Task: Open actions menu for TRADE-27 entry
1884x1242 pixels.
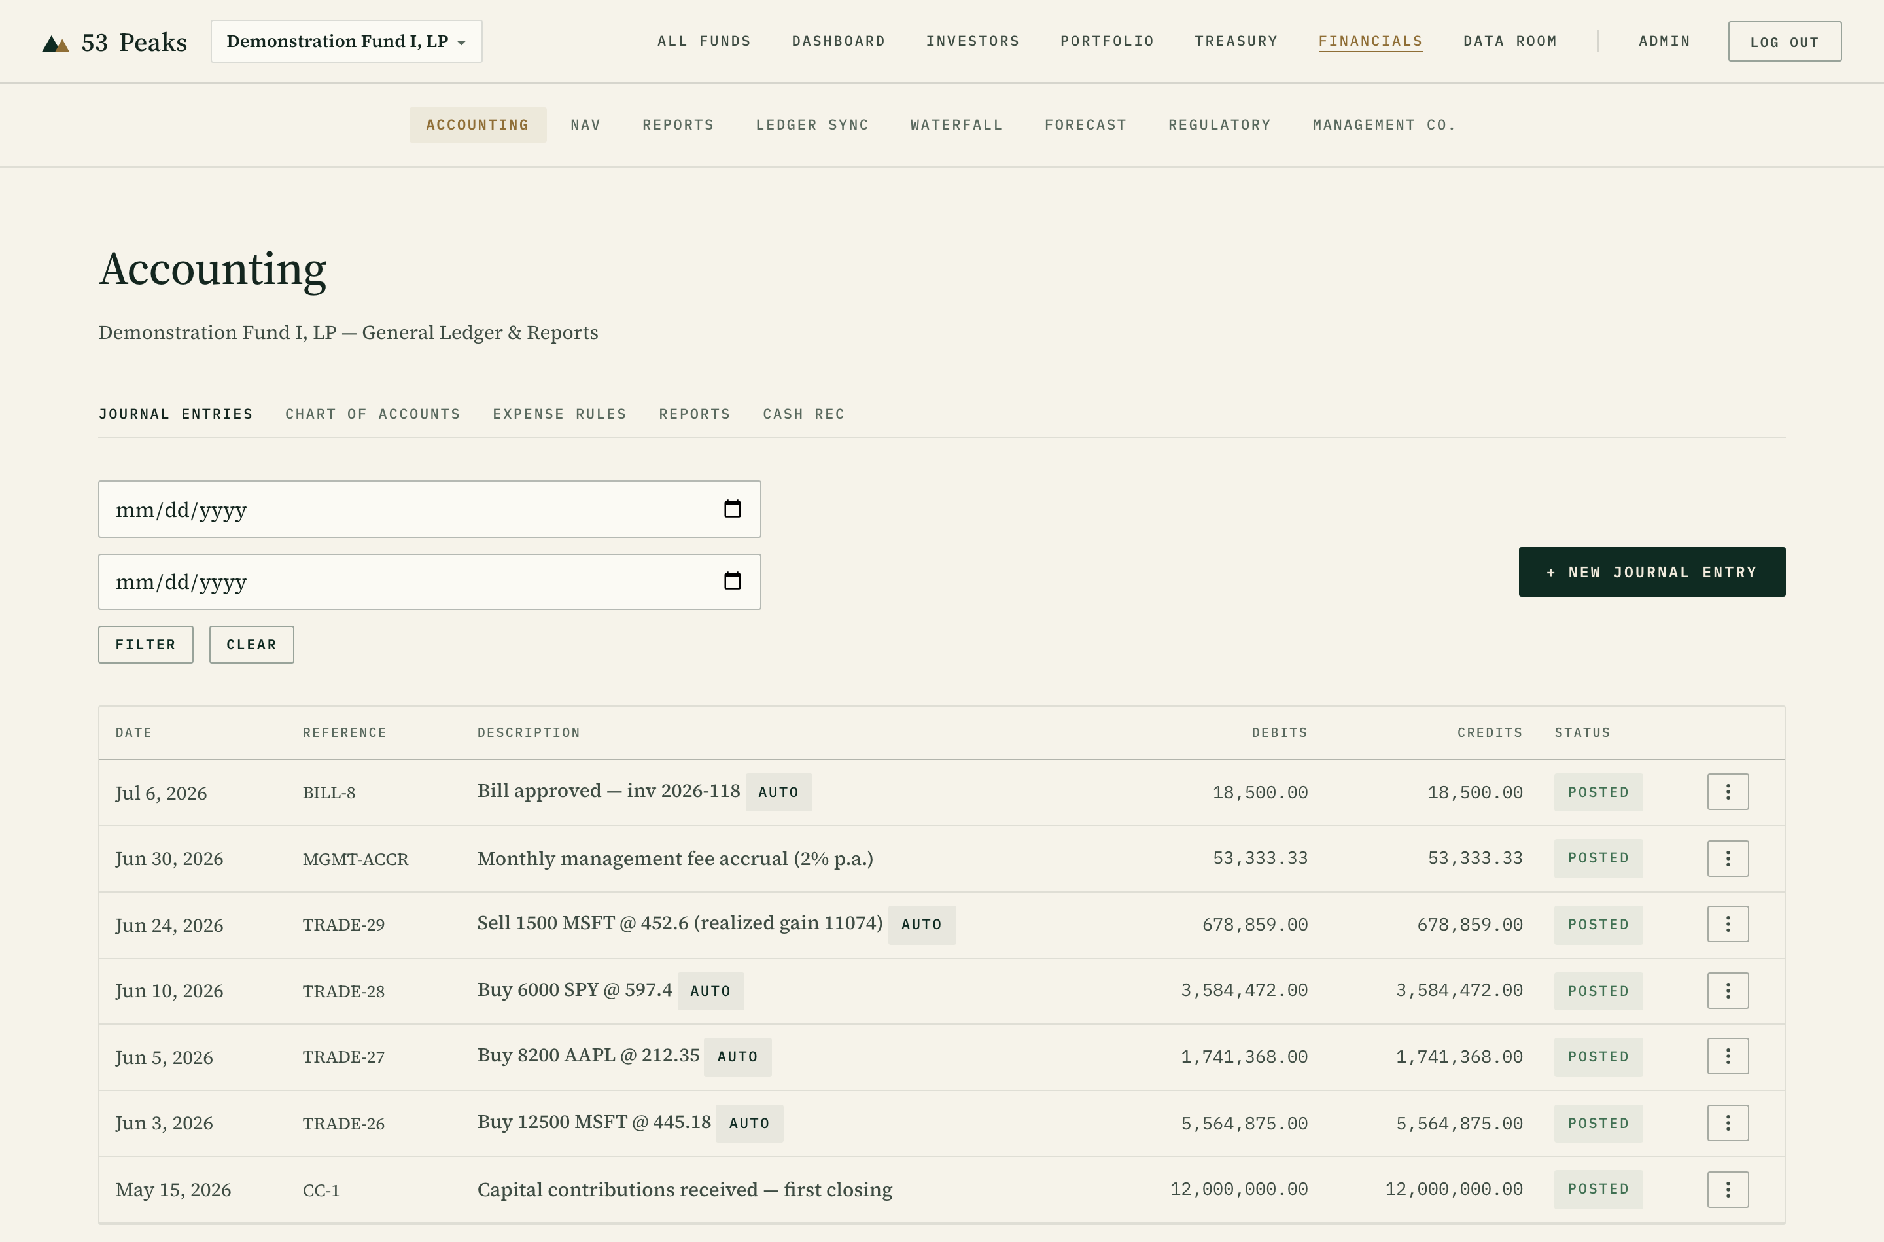Action: (x=1727, y=1057)
